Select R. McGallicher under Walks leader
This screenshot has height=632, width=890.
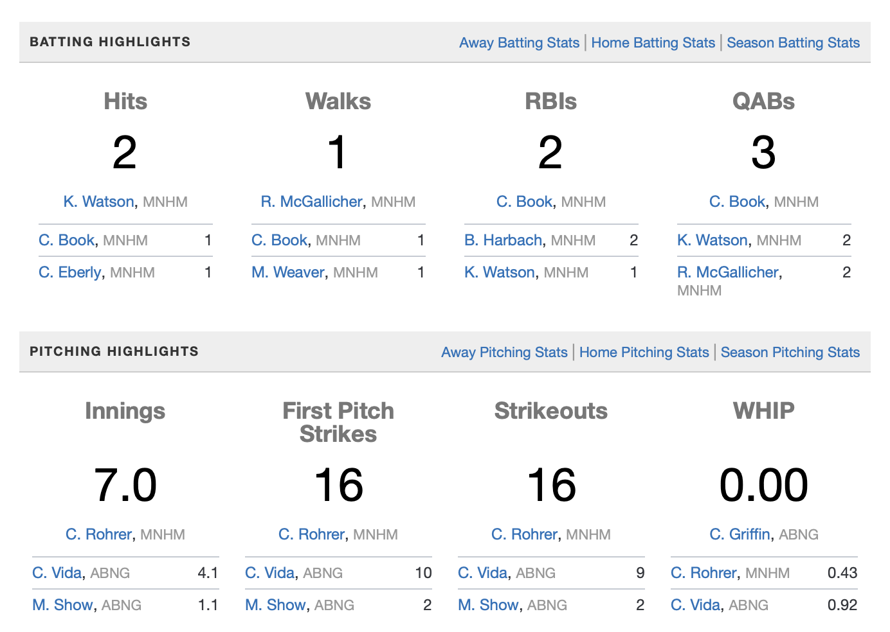coord(311,202)
